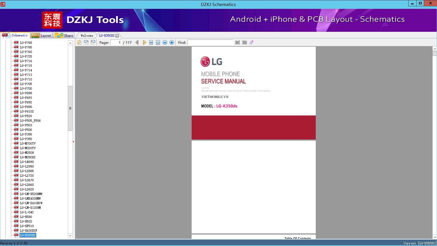Viewport: 437px width, 246px height.
Task: Click the Find search box
Action: pos(211,42)
